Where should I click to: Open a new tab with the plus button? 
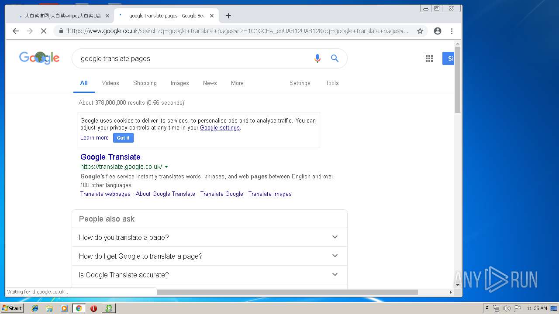pos(228,16)
